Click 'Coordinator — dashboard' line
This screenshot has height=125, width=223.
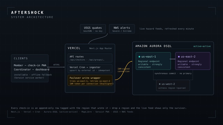click(32, 70)
